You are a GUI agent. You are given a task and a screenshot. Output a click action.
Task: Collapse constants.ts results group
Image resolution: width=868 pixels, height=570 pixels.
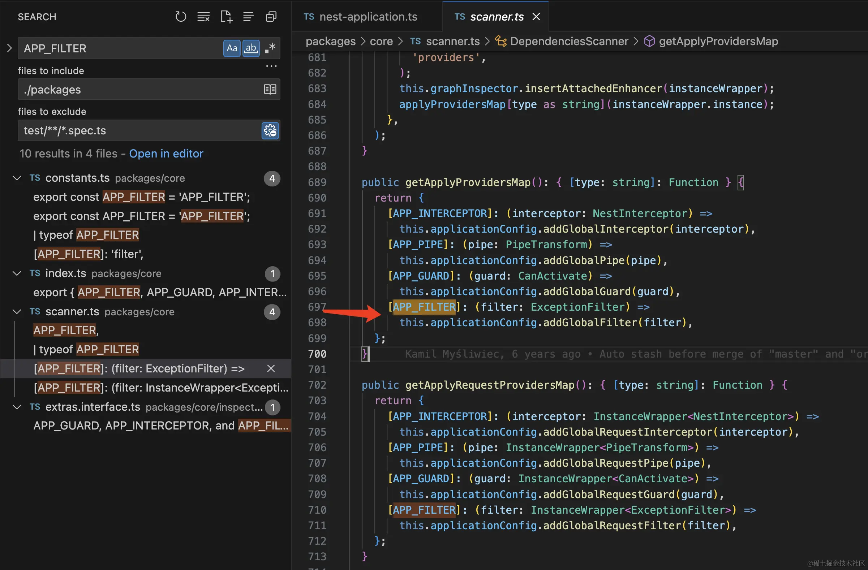point(17,178)
